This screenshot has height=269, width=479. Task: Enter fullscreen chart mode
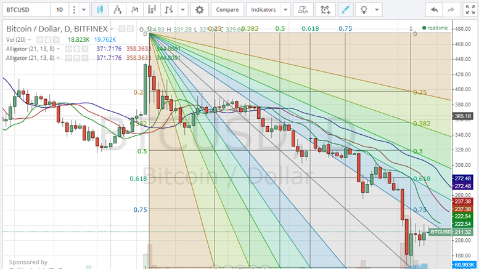click(470, 10)
